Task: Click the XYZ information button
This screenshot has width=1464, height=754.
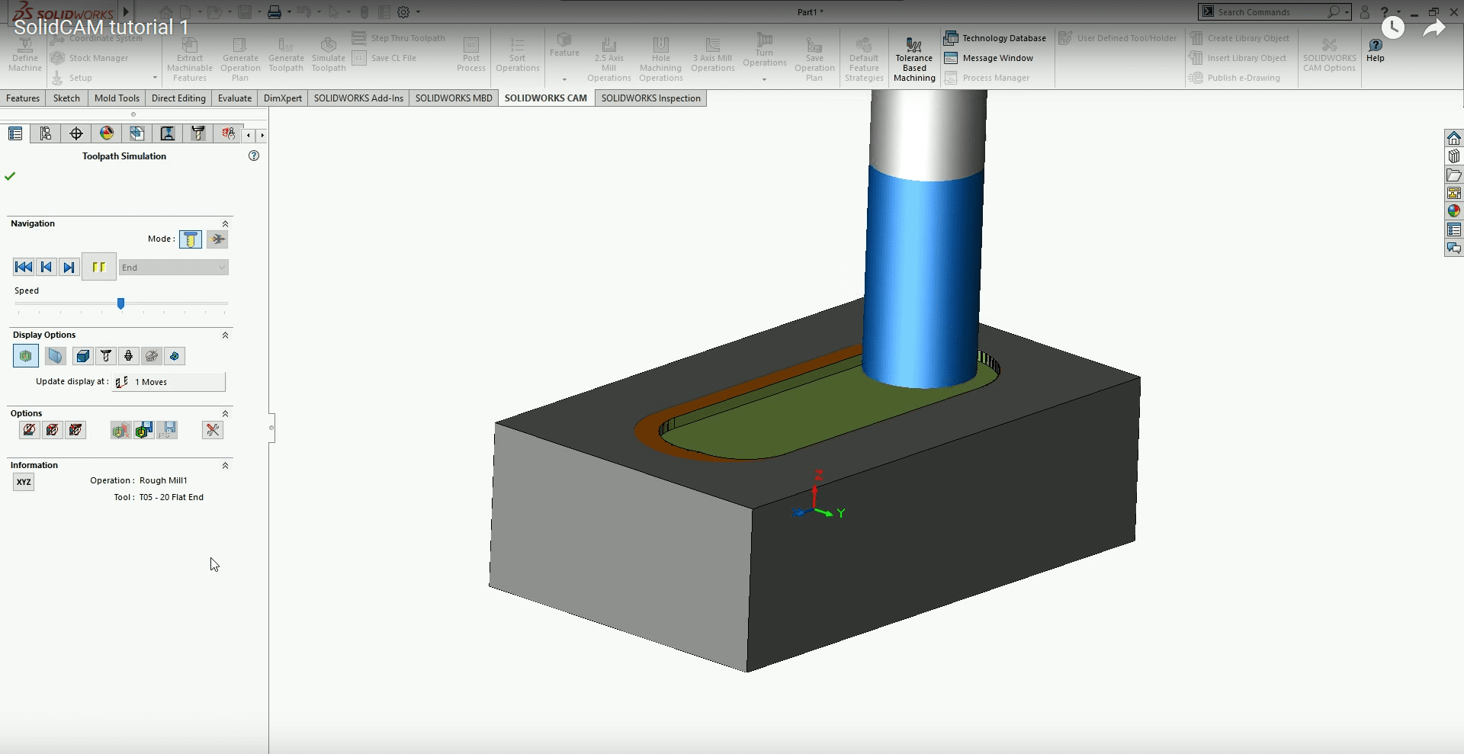Action: [x=24, y=482]
